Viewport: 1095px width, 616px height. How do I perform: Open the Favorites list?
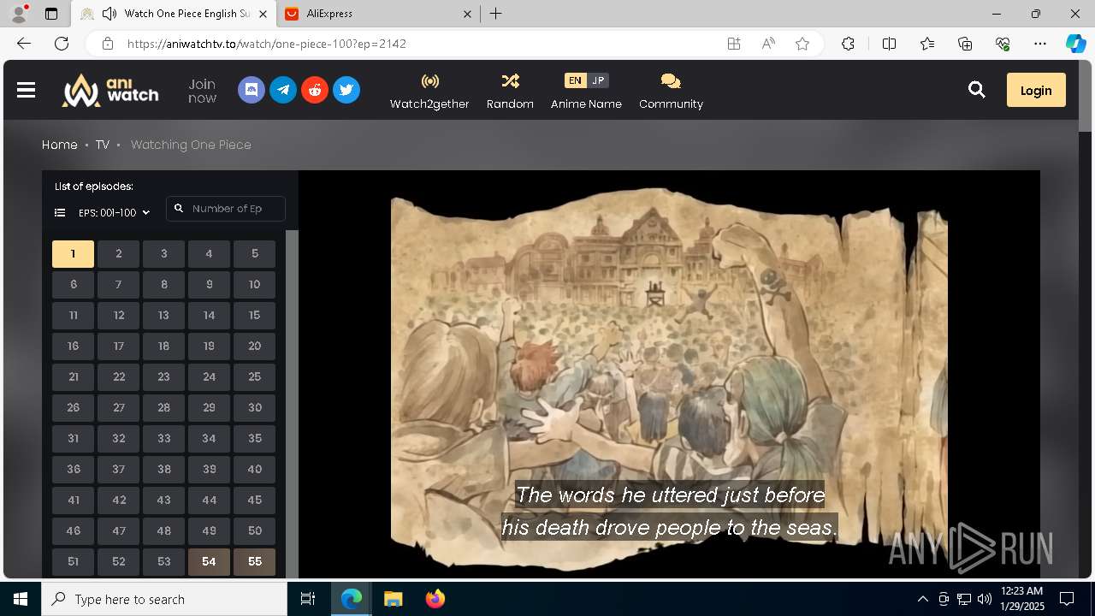click(x=927, y=44)
